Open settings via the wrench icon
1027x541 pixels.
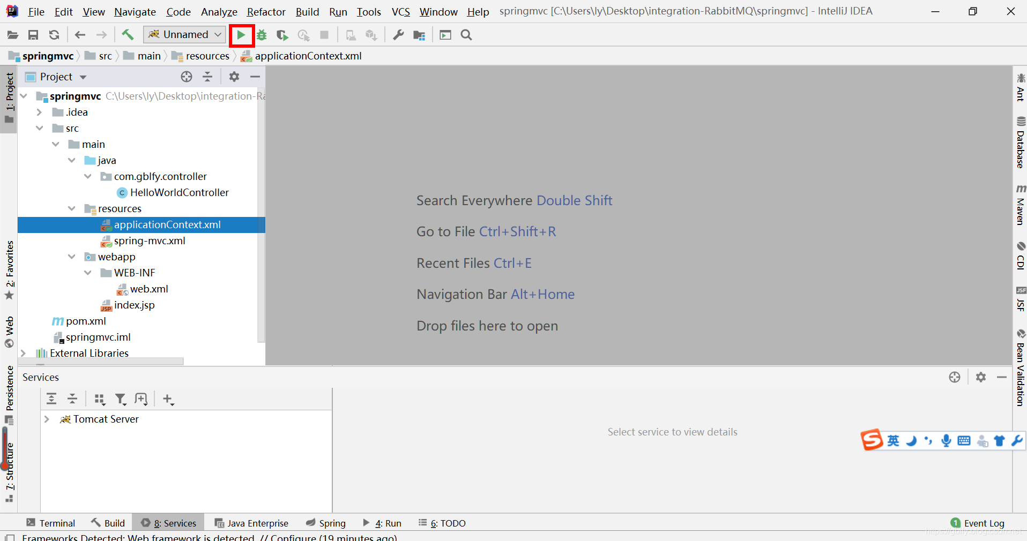[398, 35]
